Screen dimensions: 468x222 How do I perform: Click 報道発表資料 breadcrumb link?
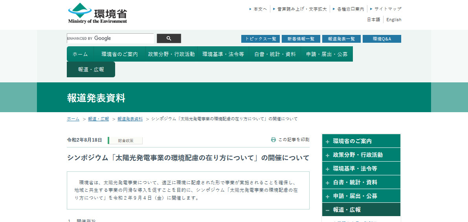pos(130,119)
